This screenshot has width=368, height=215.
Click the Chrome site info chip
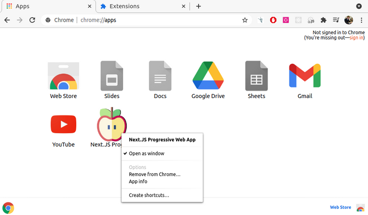pos(59,20)
